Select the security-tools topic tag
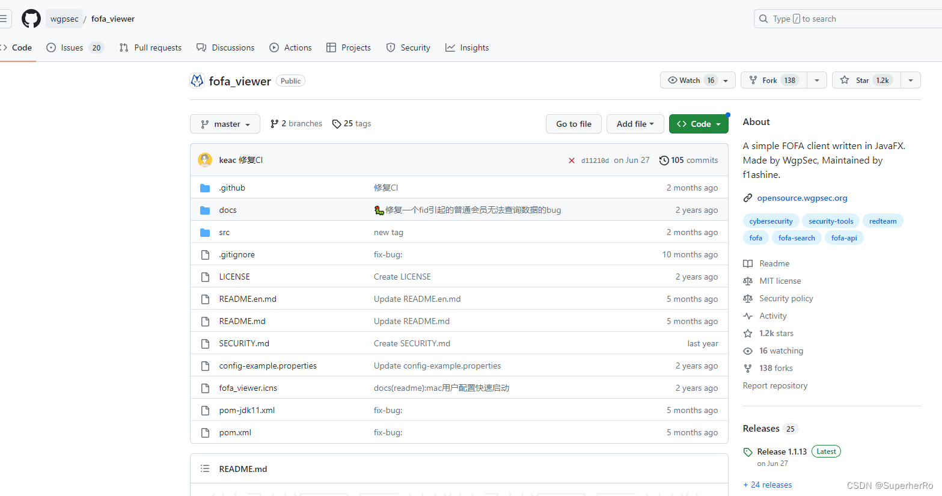The height and width of the screenshot is (496, 942). click(831, 221)
